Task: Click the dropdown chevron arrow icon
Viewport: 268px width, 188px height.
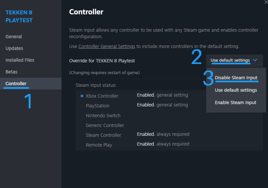Action: click(255, 60)
